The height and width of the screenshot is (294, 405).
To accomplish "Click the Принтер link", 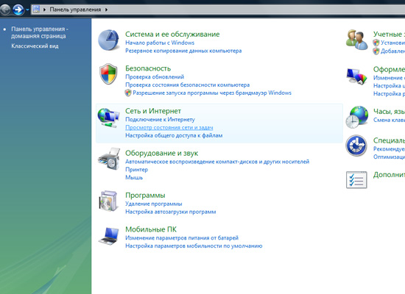I will click(136, 170).
